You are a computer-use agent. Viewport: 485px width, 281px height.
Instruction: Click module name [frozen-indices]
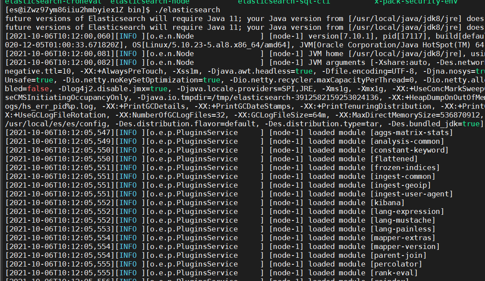(x=405, y=168)
